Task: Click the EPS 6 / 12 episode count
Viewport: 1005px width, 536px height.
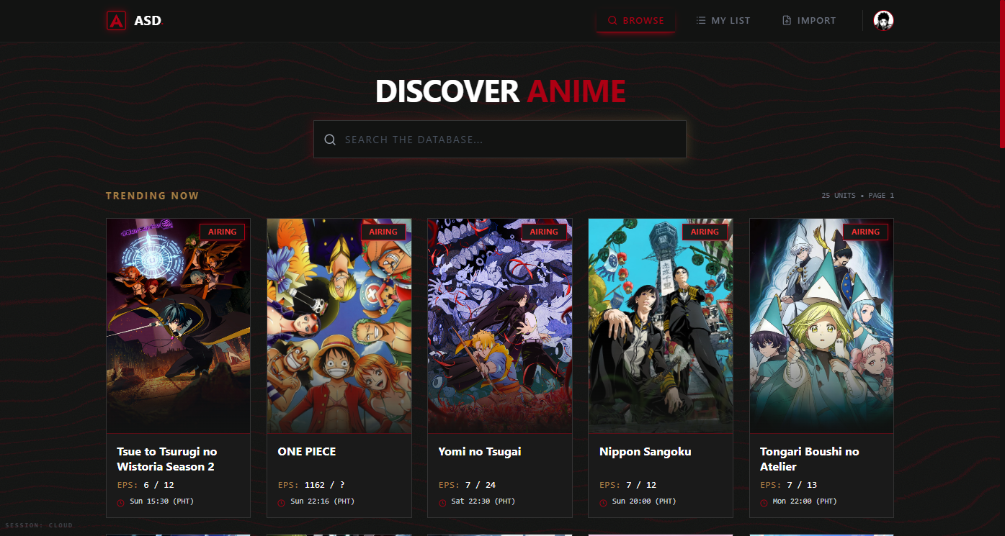Action: (146, 485)
